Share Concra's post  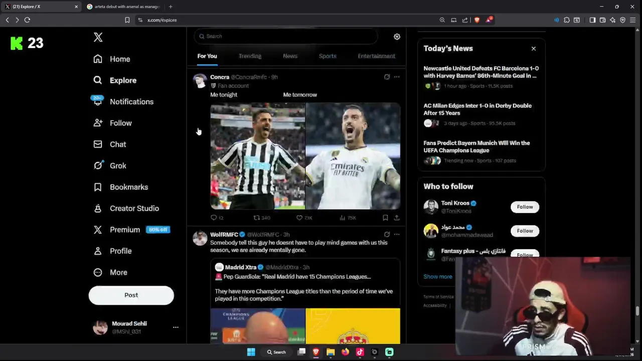[397, 218]
